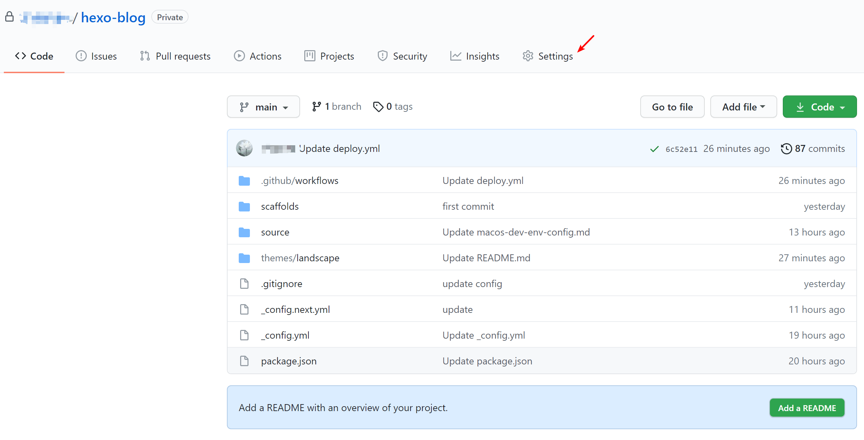Go to the Insights tab
This screenshot has width=864, height=440.
[x=475, y=56]
